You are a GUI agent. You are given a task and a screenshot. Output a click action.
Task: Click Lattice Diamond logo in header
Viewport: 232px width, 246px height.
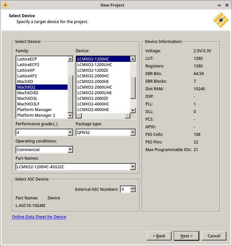point(221,20)
